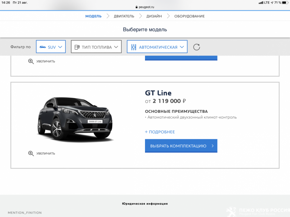The width and height of the screenshot is (290, 217).
Task: Open the SUV body type dropdown
Action: click(x=51, y=47)
